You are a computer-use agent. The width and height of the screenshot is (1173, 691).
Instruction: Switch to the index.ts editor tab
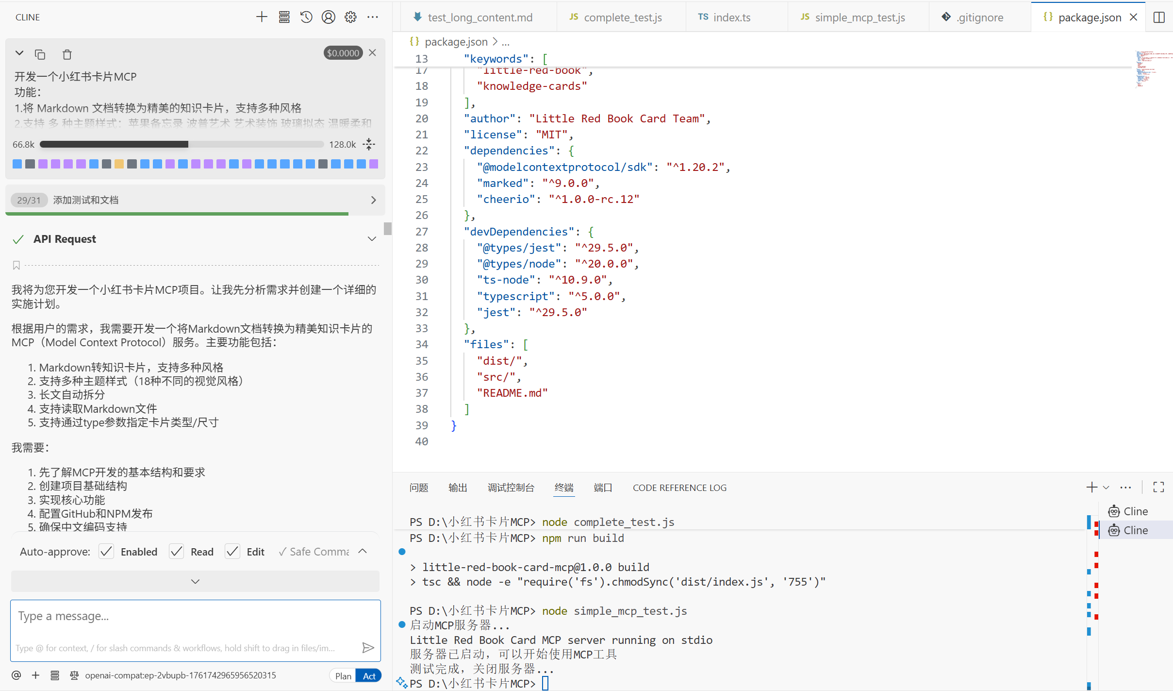[x=731, y=17]
